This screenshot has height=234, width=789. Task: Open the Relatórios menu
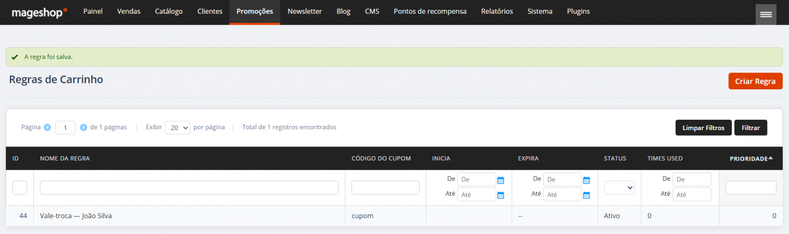pos(497,12)
